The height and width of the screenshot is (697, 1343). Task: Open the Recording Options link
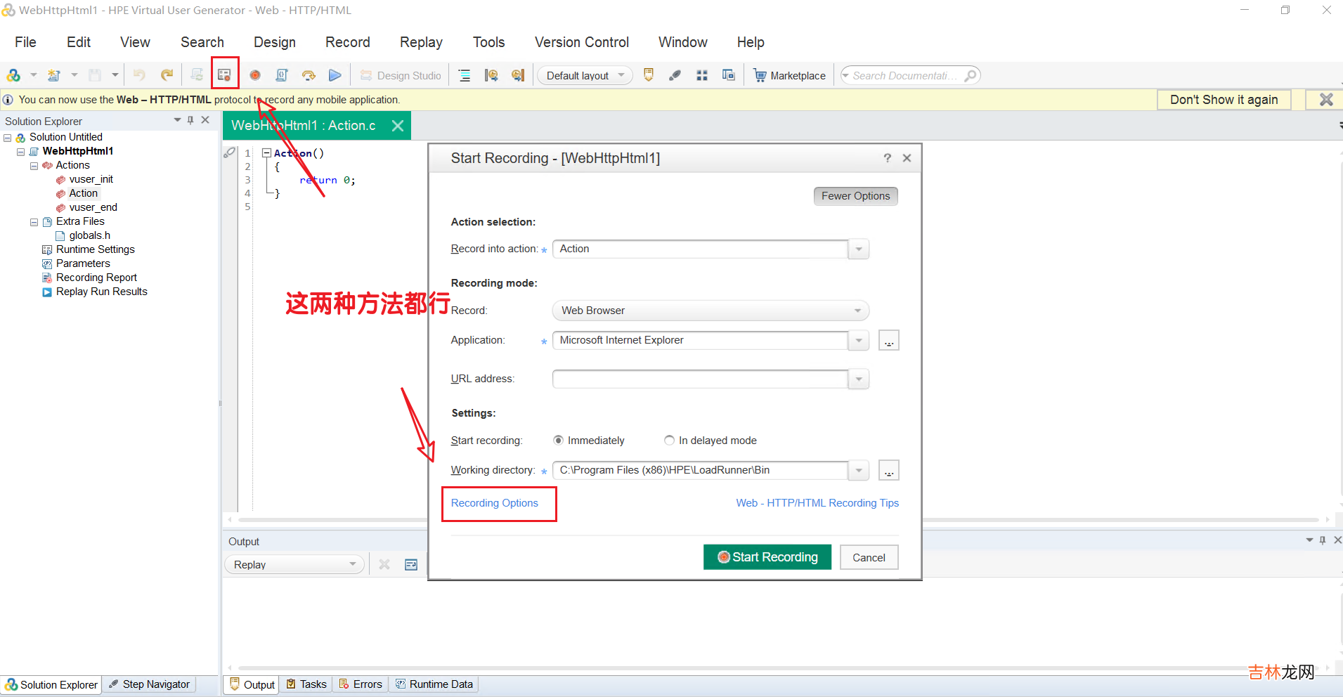pos(494,503)
